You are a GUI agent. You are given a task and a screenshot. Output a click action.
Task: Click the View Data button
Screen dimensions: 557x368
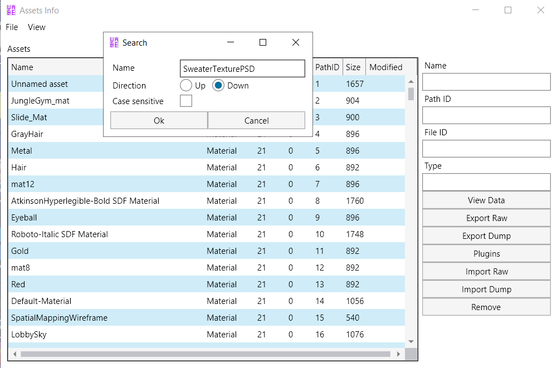[486, 200]
